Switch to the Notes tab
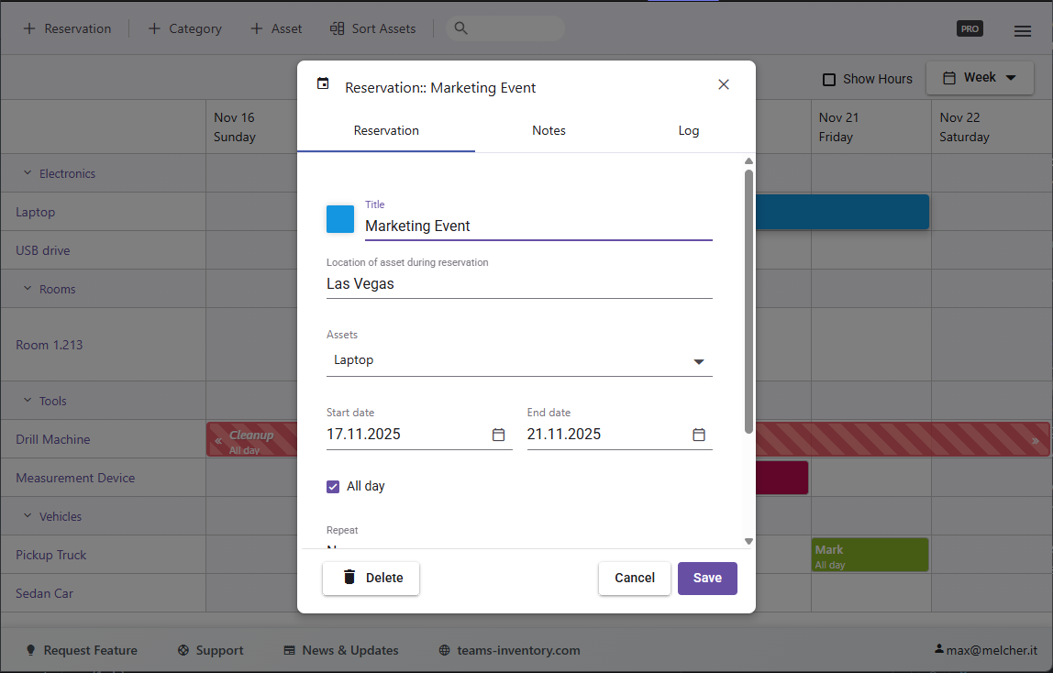This screenshot has height=673, width=1053. [549, 130]
